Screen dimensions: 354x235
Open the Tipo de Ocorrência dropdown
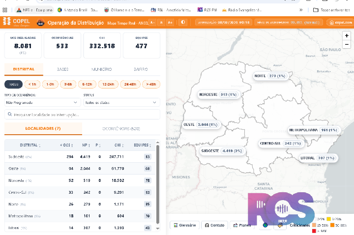43,102
